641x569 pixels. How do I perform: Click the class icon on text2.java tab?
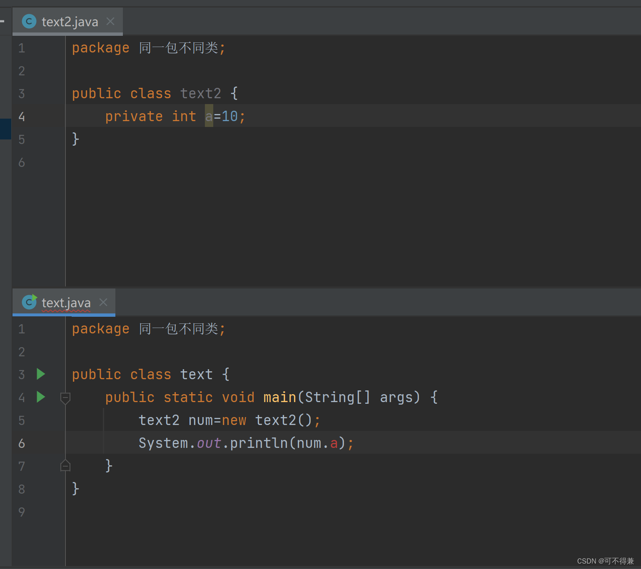pos(29,21)
